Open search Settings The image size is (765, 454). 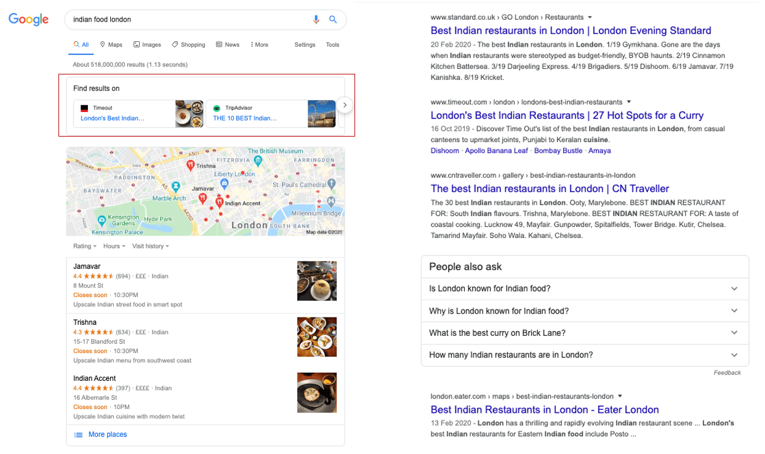pos(305,45)
